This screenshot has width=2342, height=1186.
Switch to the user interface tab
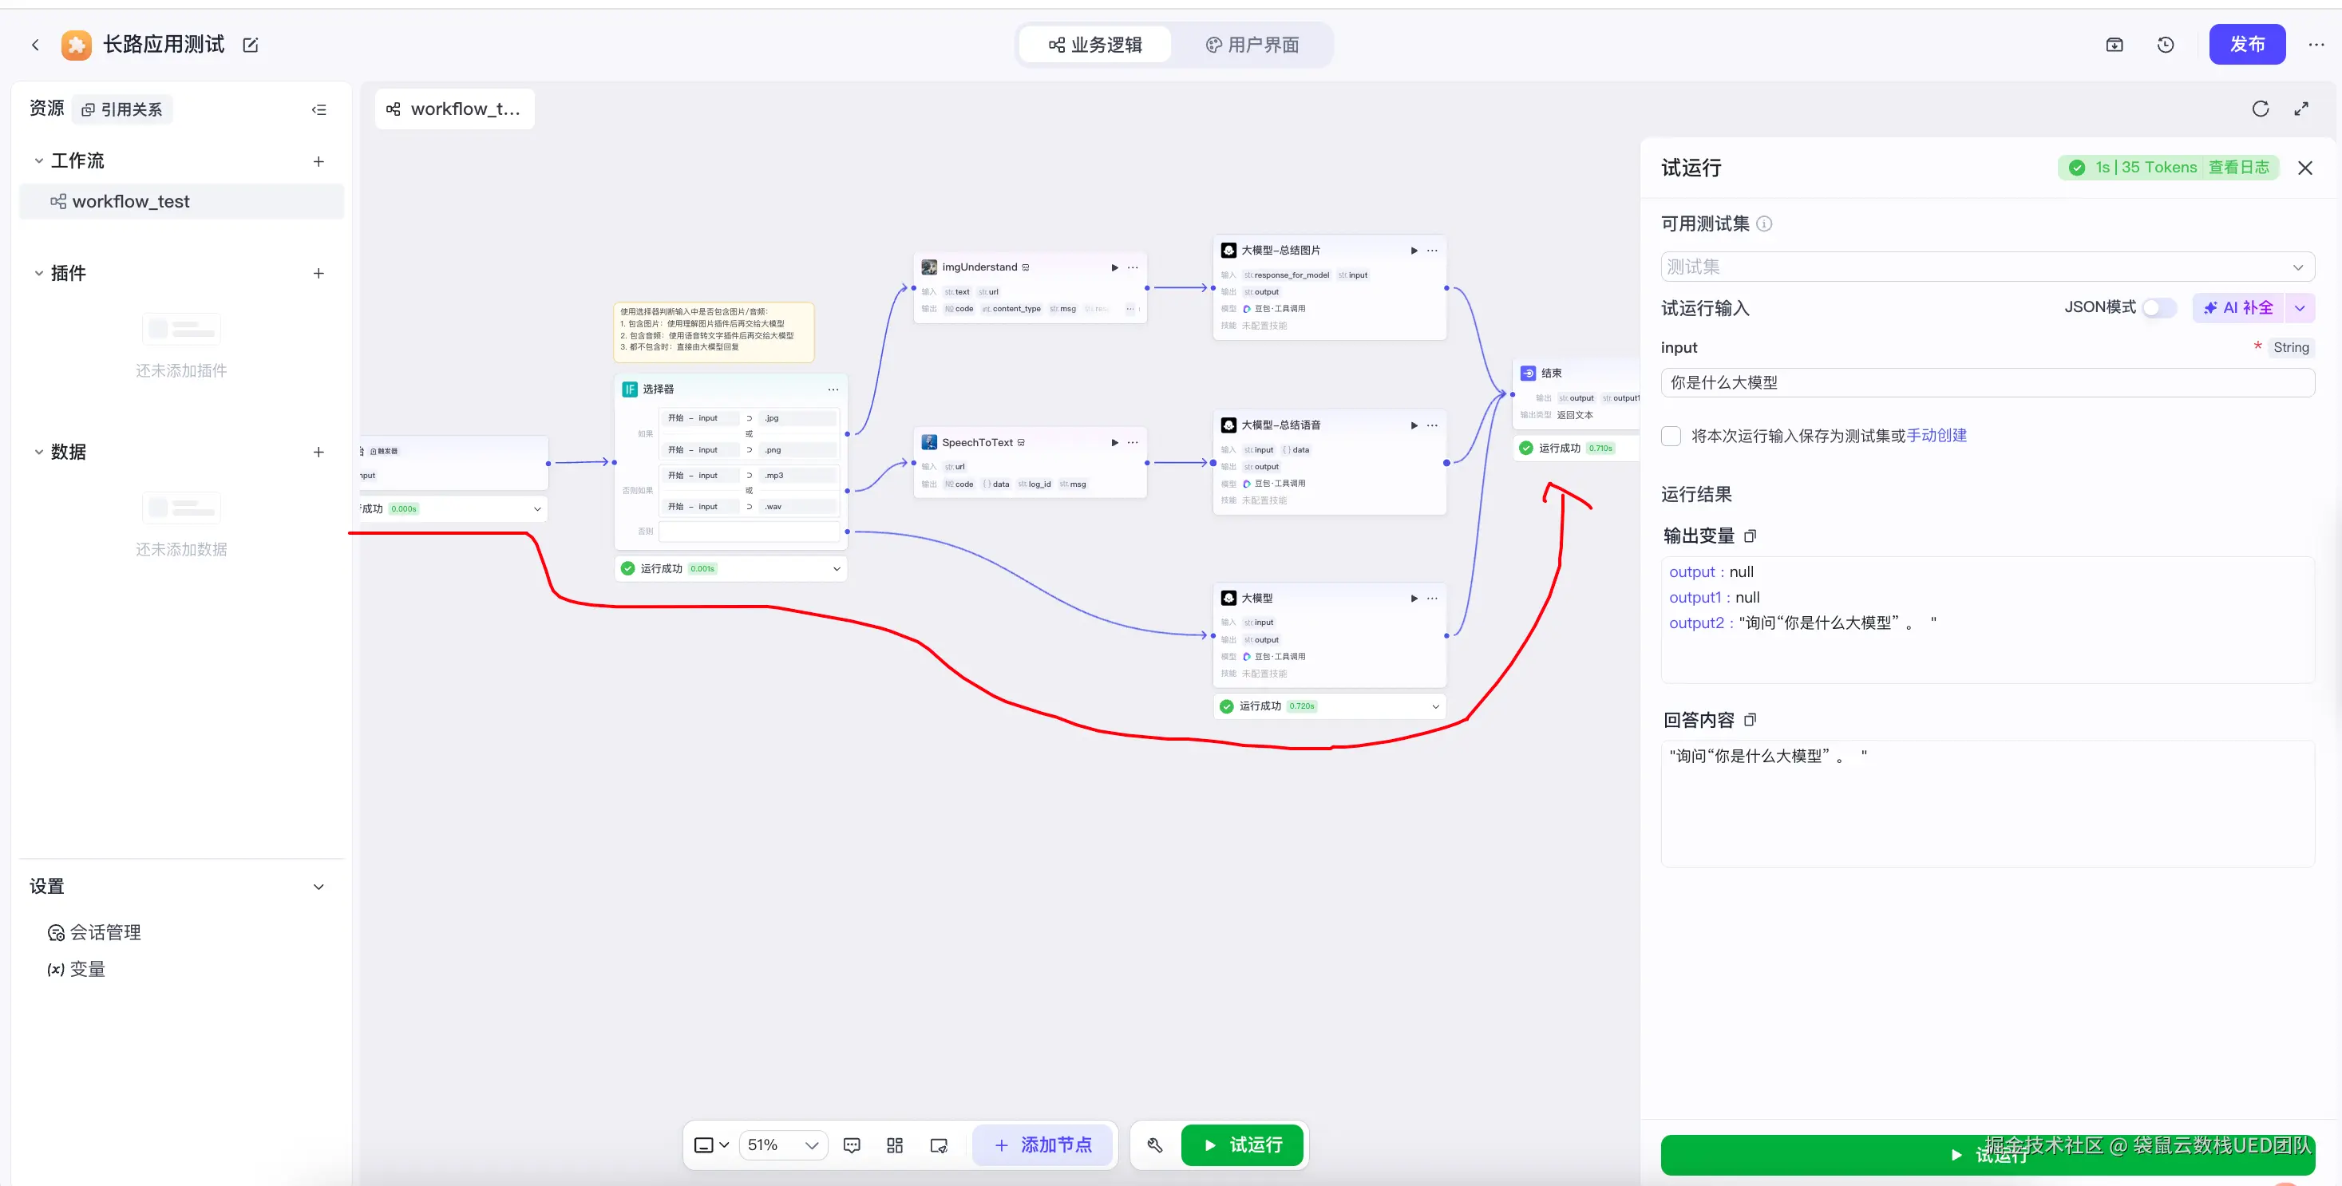point(1252,45)
